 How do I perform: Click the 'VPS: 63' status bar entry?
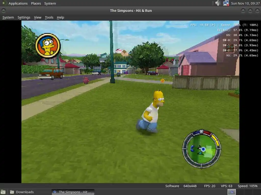(x=226, y=186)
